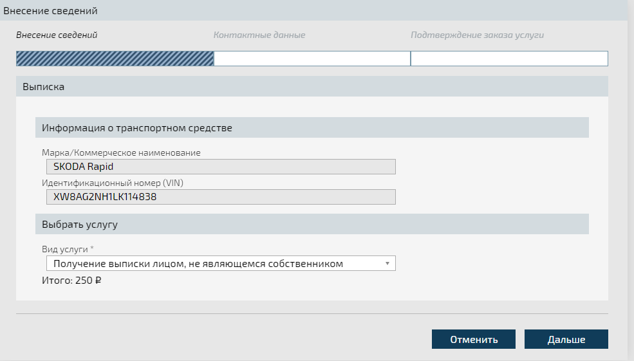Click the dropdown arrow of service type
This screenshot has height=361, width=634.
click(x=387, y=263)
